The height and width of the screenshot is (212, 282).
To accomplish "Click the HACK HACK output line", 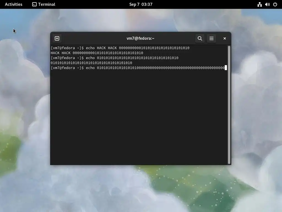I will [x=97, y=53].
